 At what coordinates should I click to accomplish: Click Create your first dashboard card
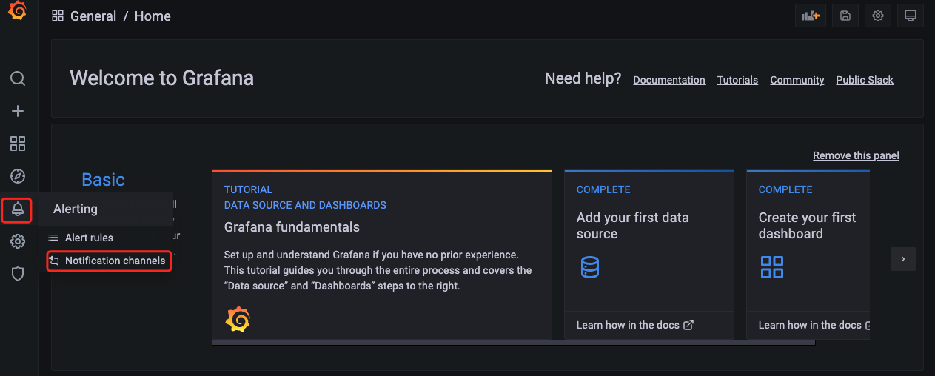808,255
